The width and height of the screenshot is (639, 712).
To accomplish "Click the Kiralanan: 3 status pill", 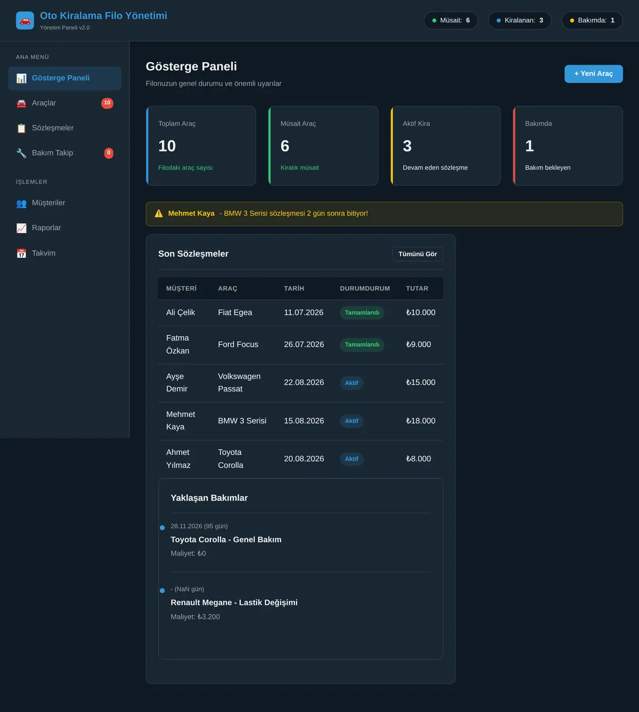I will click(x=520, y=20).
